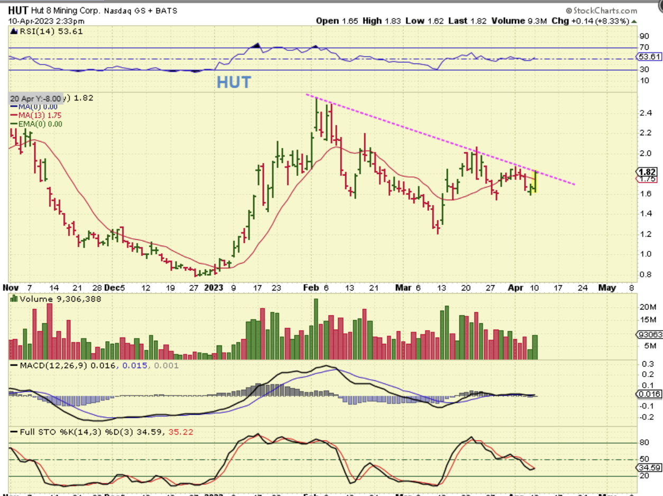Image resolution: width=663 pixels, height=496 pixels.
Task: Click the 'Dec5' date axis label
Action: (x=115, y=288)
